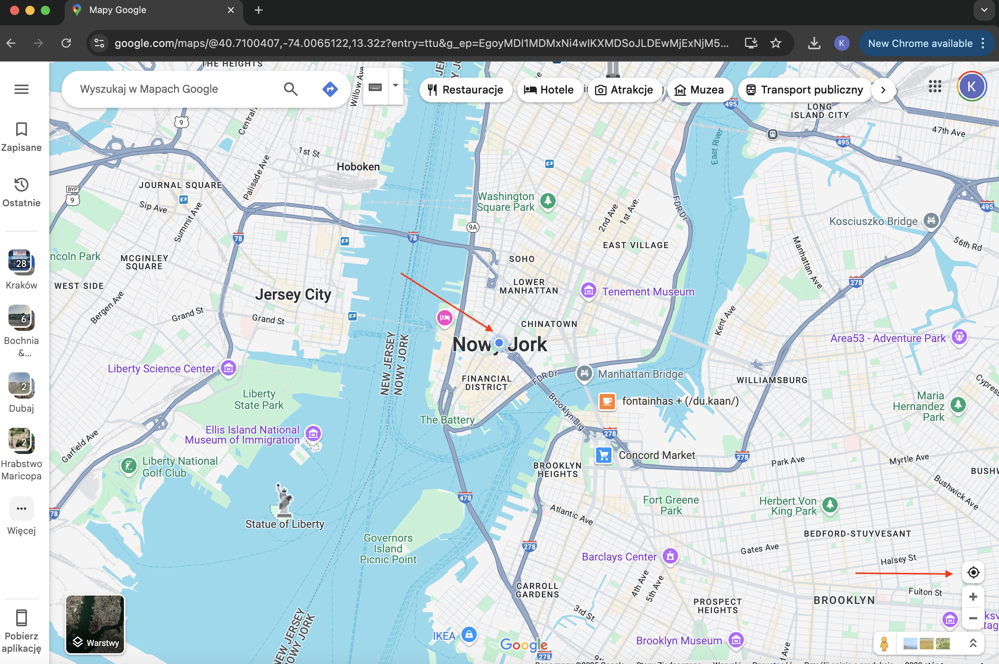Show the on-screen keyboard input tool
This screenshot has width=999, height=664.
(375, 87)
